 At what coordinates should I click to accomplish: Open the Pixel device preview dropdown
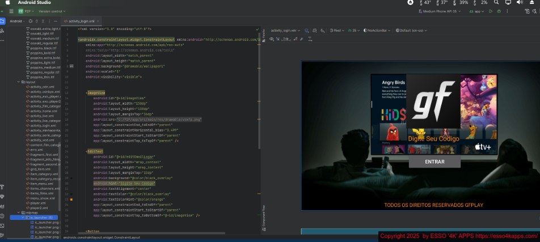pyautogui.click(x=337, y=30)
